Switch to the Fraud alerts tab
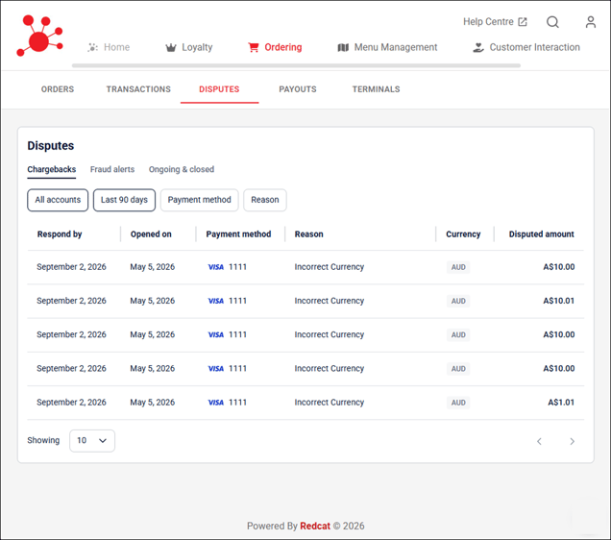611x540 pixels. click(112, 169)
